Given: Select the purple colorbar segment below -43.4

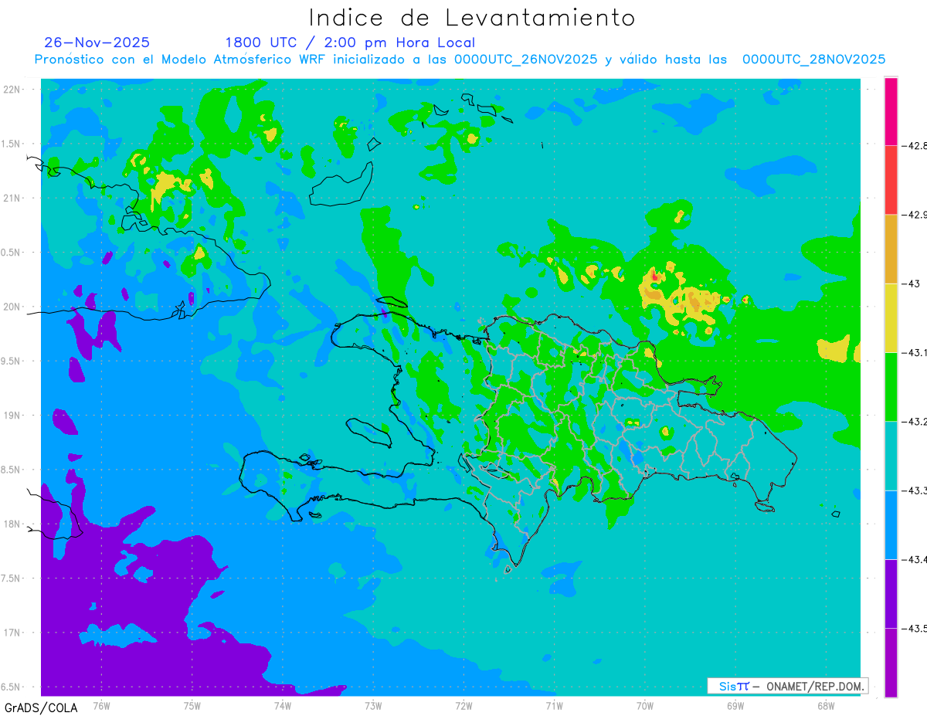Looking at the screenshot, I should 891,593.
